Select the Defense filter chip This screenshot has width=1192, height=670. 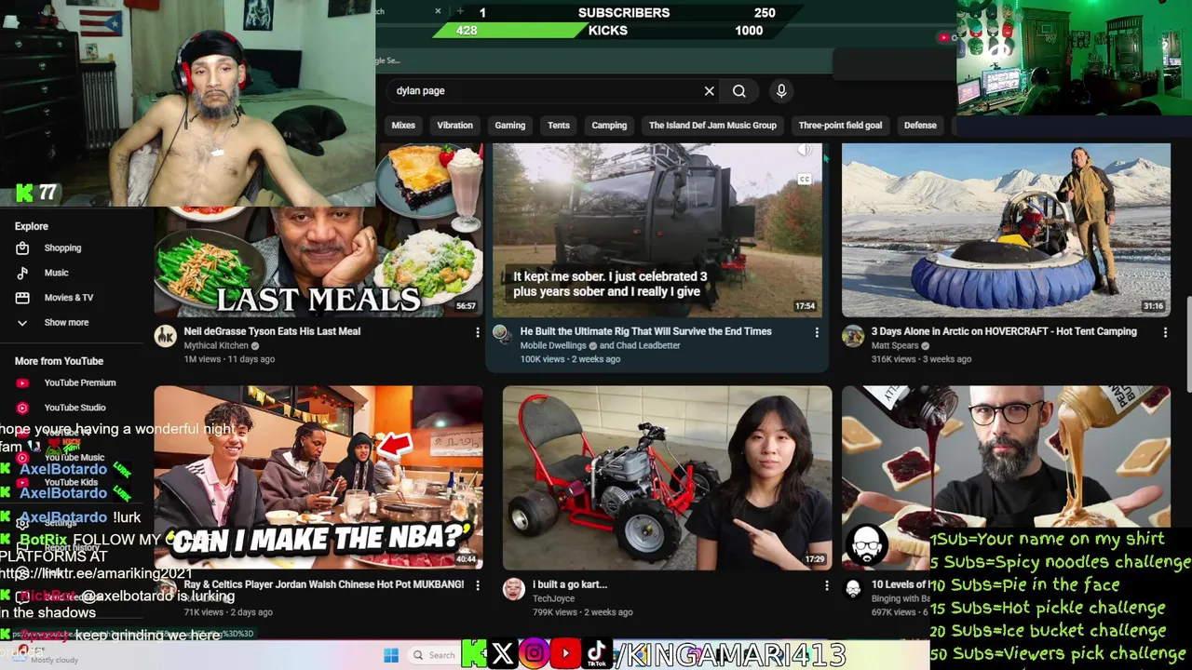[920, 126]
